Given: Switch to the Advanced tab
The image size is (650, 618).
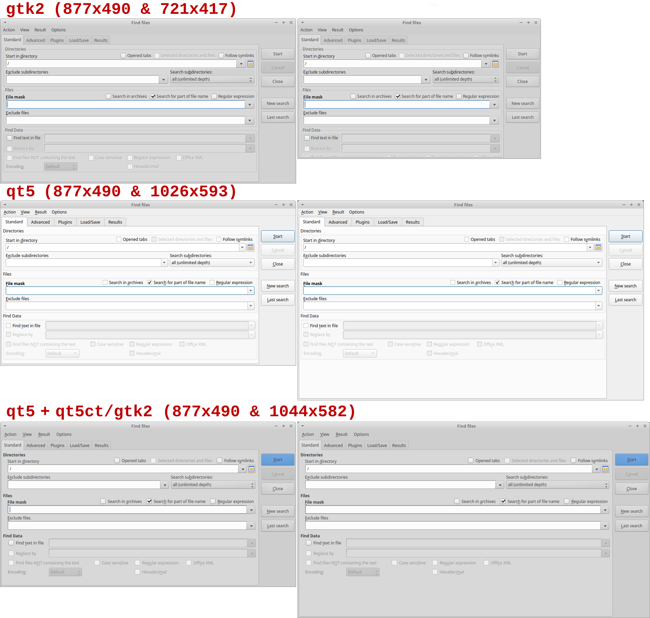Looking at the screenshot, I should (35, 40).
